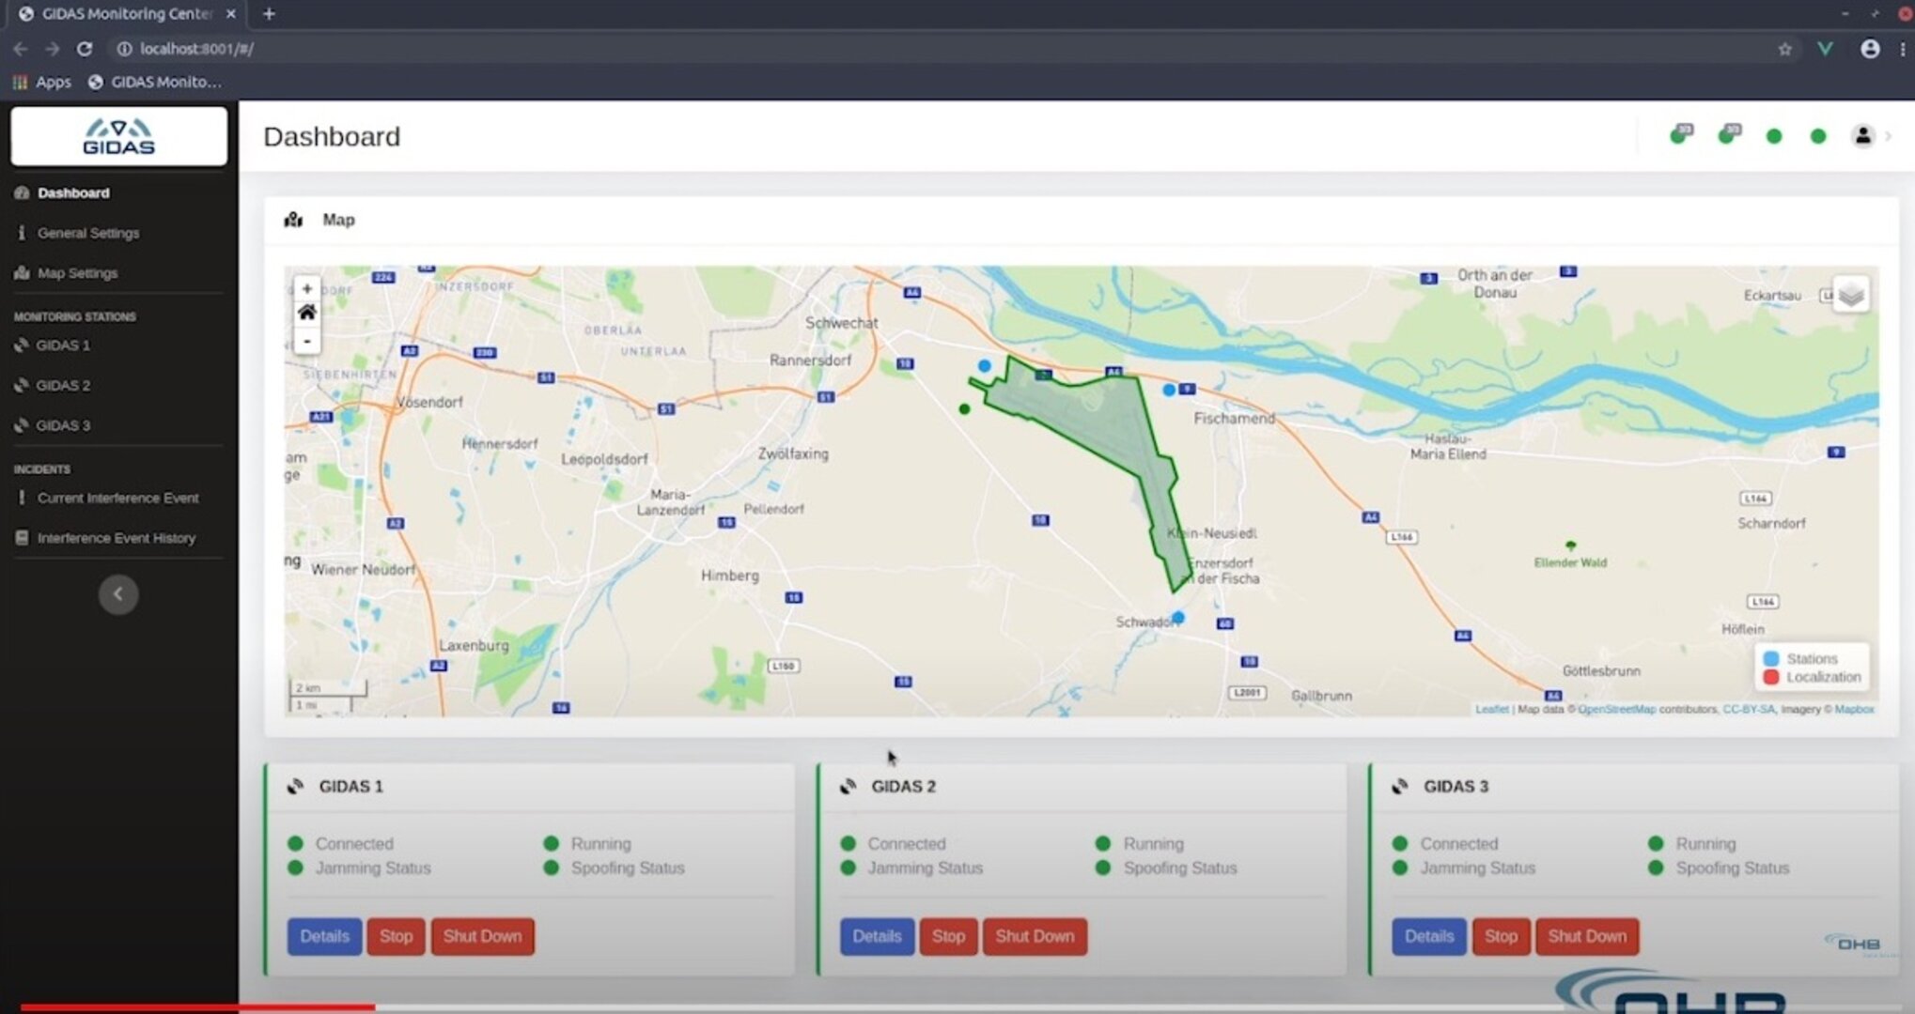The height and width of the screenshot is (1014, 1915).
Task: Click the GIDAS logo in the sidebar
Action: click(118, 135)
